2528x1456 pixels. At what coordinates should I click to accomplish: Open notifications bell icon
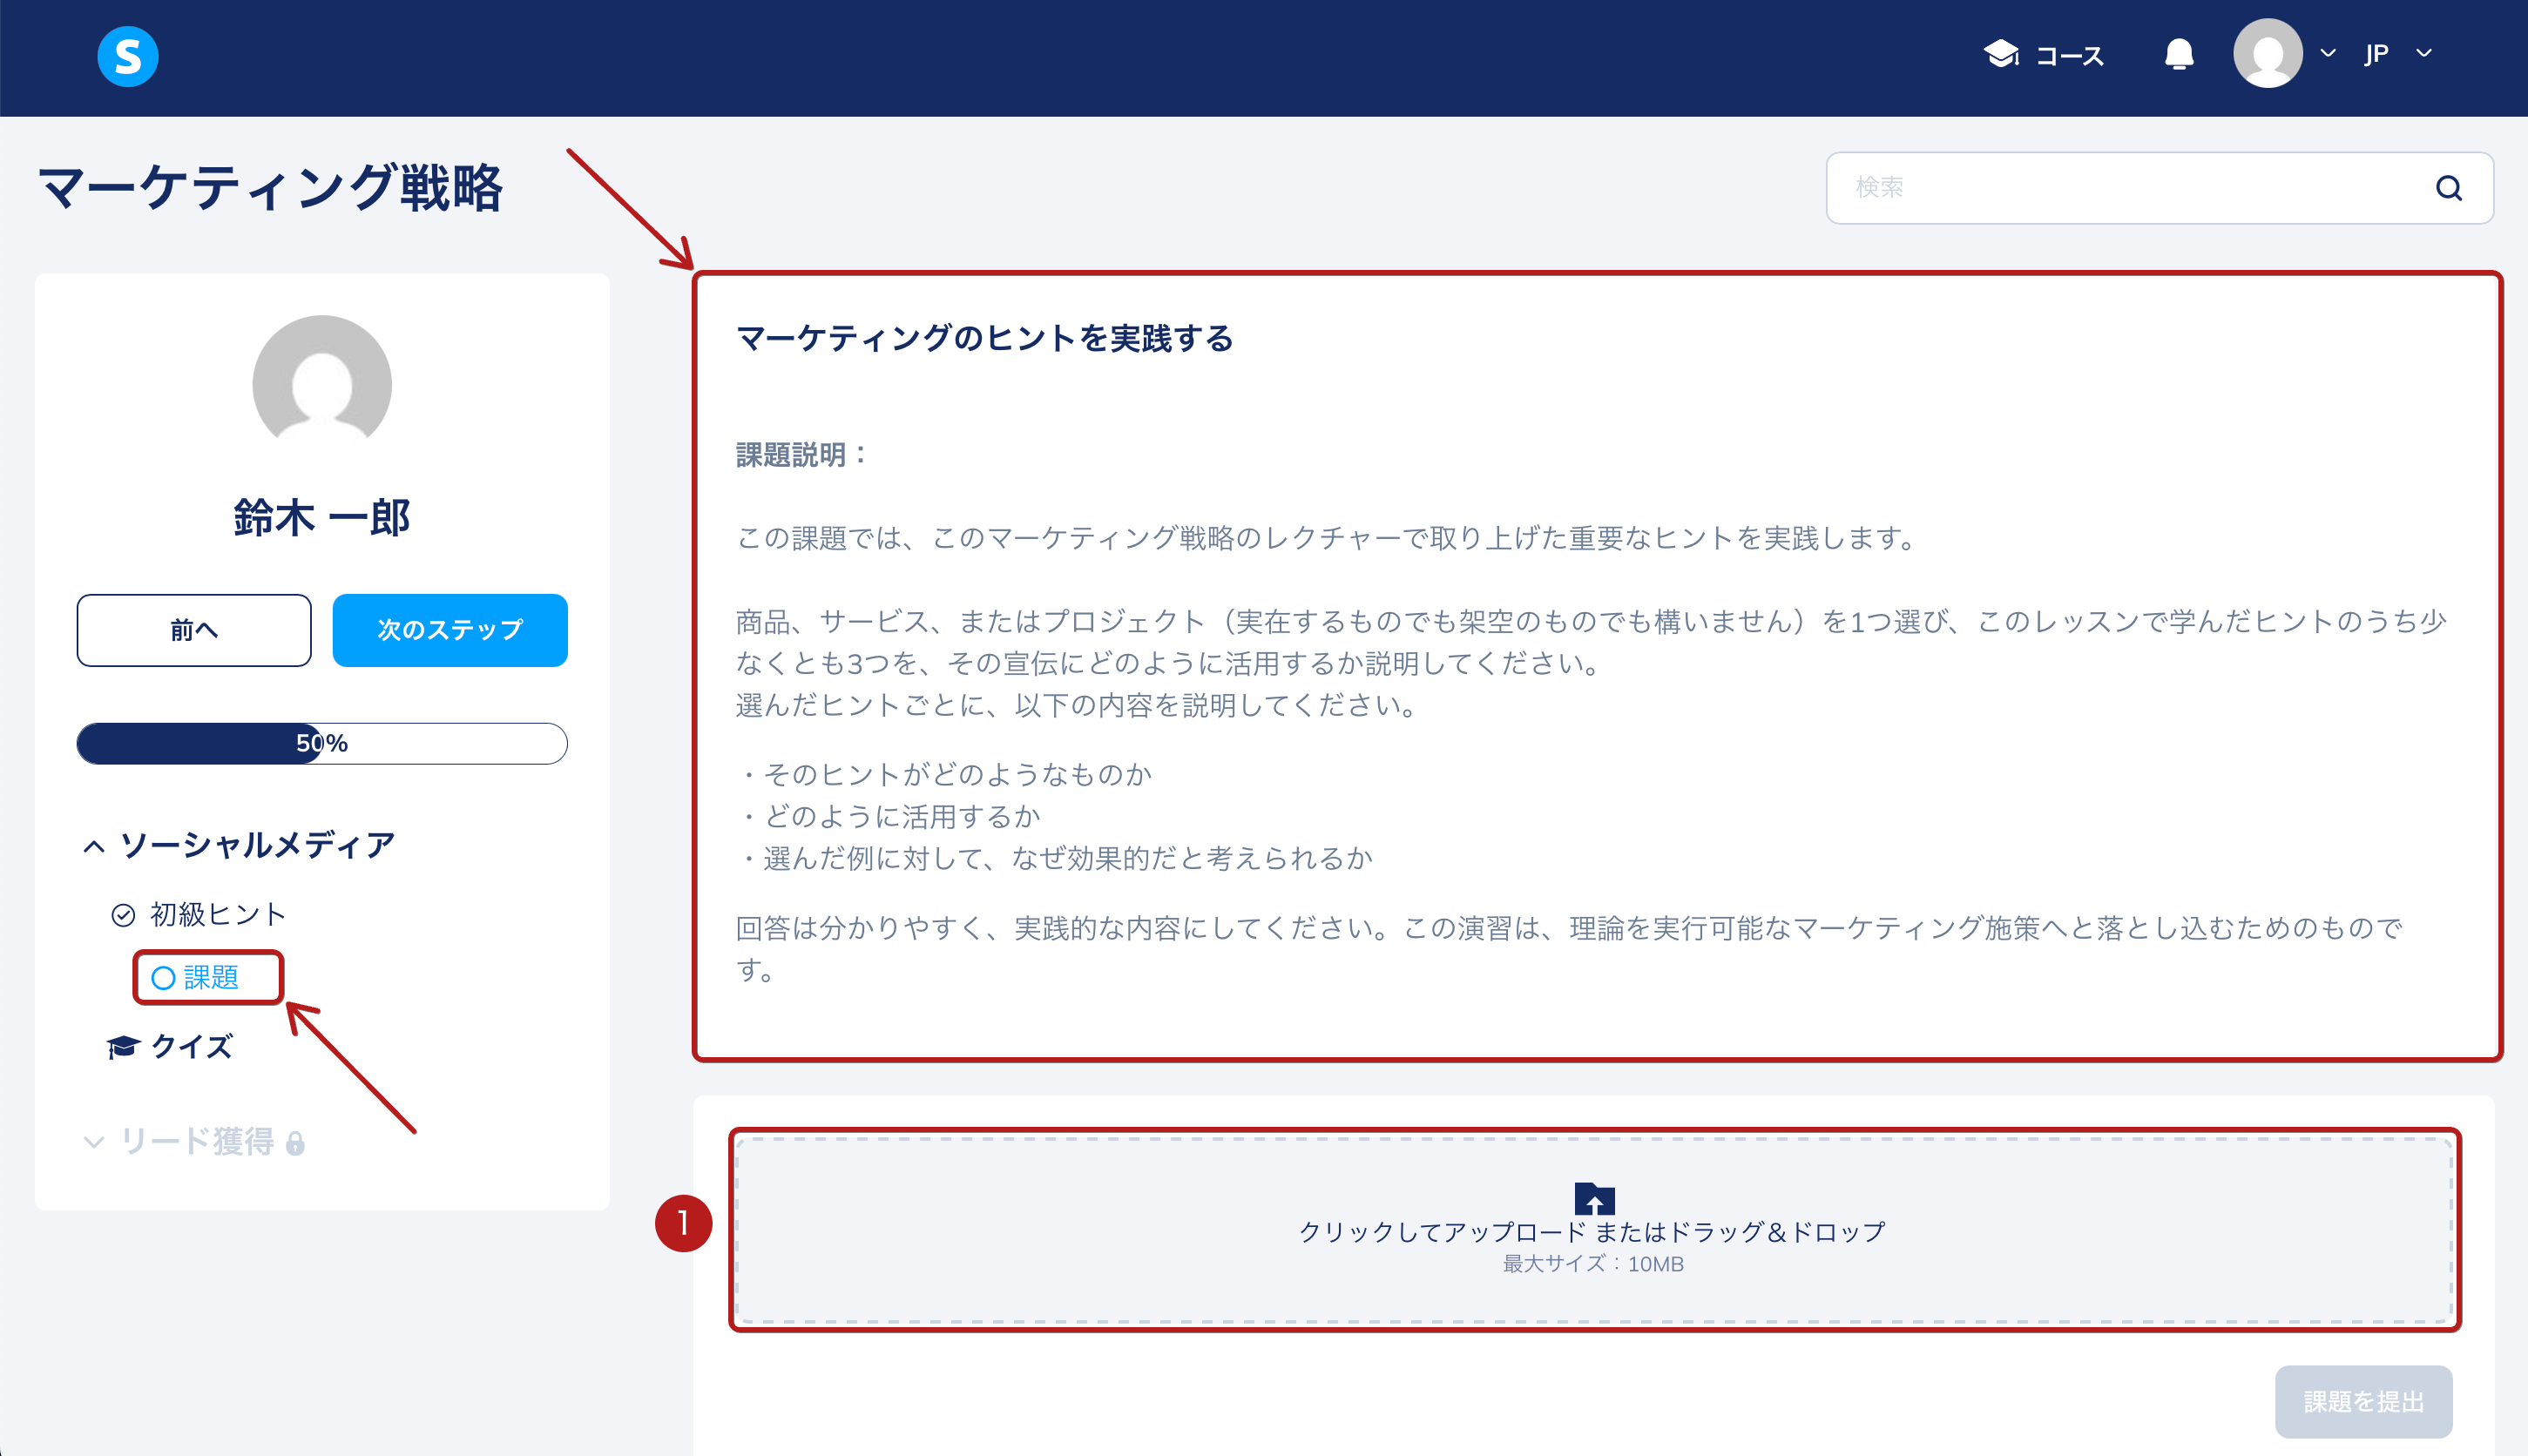click(2178, 54)
